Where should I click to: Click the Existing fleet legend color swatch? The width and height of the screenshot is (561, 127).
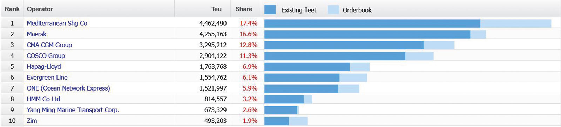point(270,10)
